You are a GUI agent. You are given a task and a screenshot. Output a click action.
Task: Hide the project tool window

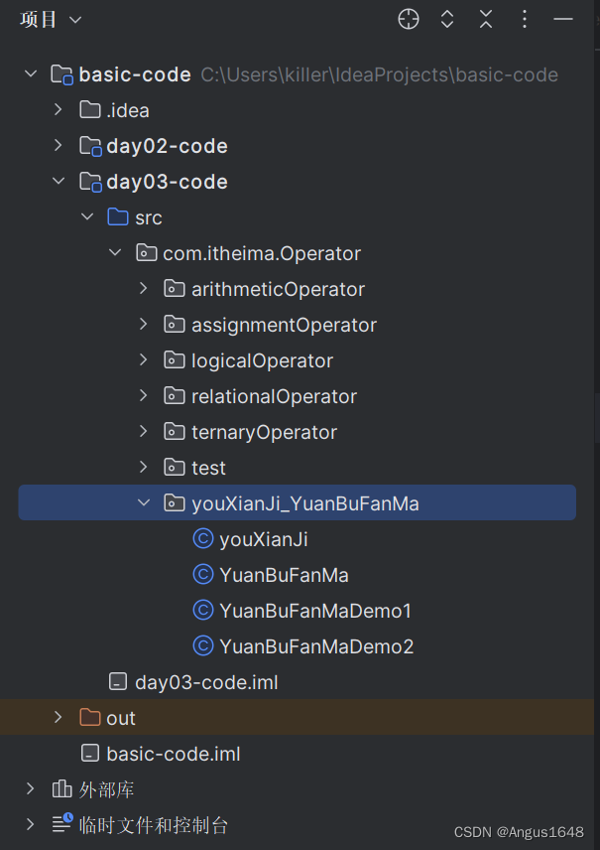pyautogui.click(x=563, y=20)
